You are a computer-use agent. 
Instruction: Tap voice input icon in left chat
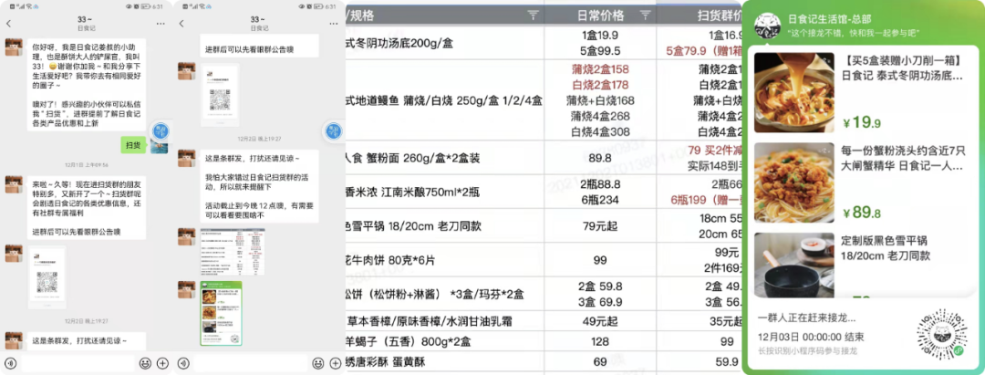pyautogui.click(x=9, y=363)
